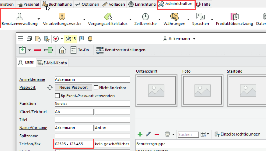Viewport: 266px width, 151px height.
Task: Expand the printer icon dropdown arrow
Action: 174,134
